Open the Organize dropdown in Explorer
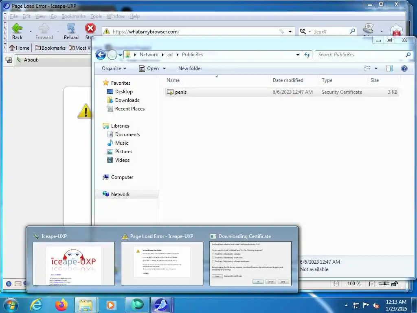 [x=114, y=68]
